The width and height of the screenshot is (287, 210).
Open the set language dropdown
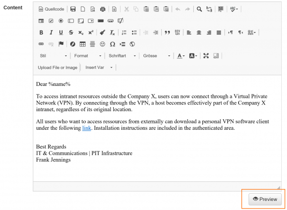(x=252, y=32)
